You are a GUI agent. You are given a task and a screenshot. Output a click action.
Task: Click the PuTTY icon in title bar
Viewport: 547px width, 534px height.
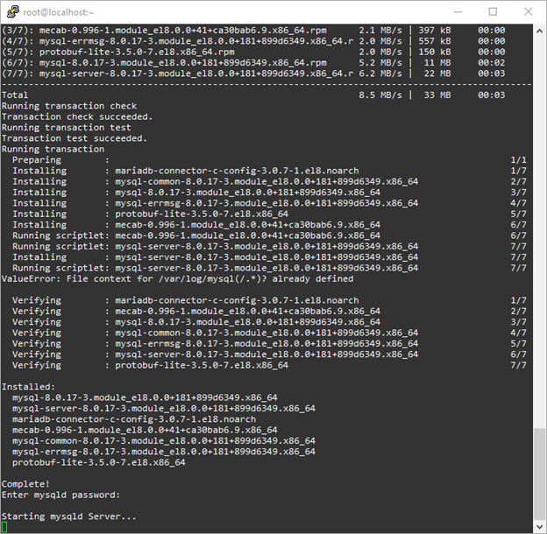click(12, 12)
